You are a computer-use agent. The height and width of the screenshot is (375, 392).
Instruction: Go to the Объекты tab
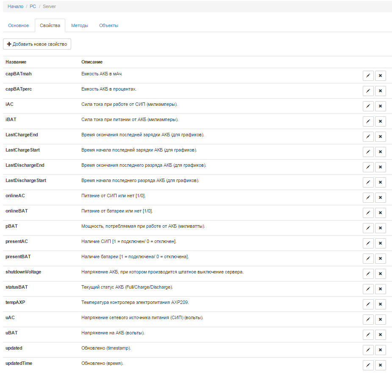[108, 25]
